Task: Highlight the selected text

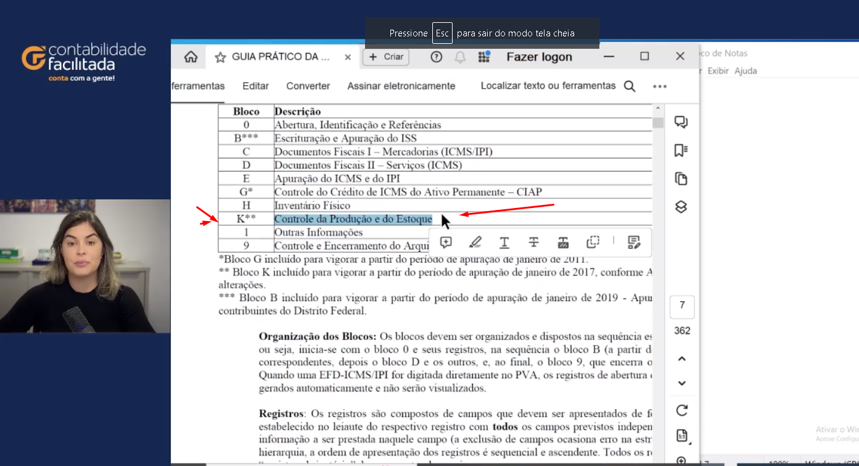Action: click(475, 243)
